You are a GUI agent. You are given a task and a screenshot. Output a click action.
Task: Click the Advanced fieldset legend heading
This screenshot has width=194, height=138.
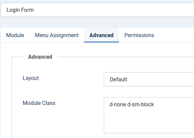point(40,57)
